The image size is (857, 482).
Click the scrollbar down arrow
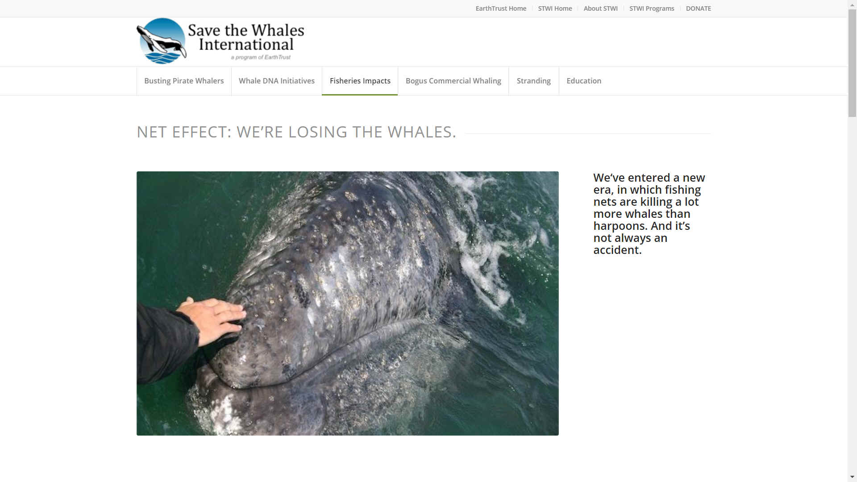coord(852,477)
